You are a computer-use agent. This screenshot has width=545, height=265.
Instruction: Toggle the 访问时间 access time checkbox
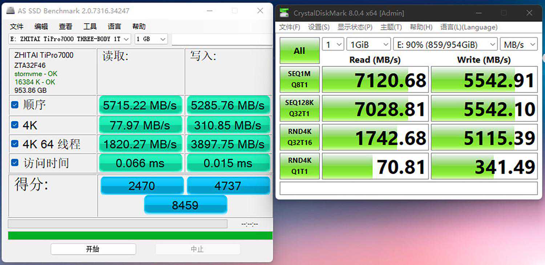tap(15, 163)
